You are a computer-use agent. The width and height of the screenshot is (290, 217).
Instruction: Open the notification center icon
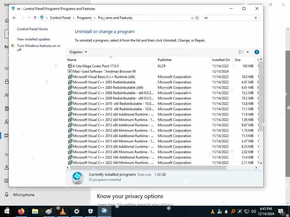[281, 211]
